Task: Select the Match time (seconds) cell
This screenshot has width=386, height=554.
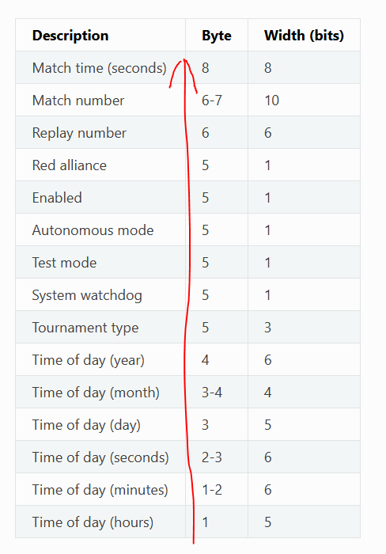Action: (99, 68)
